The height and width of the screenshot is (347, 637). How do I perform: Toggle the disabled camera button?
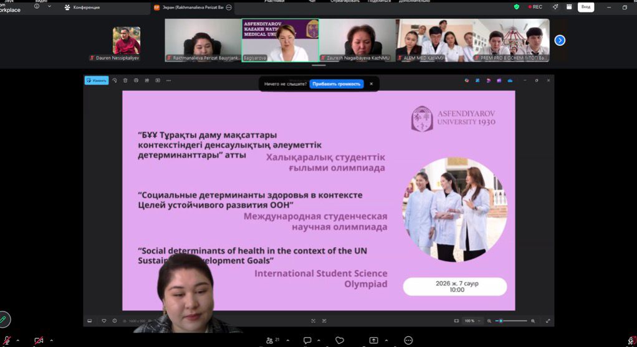coord(39,340)
